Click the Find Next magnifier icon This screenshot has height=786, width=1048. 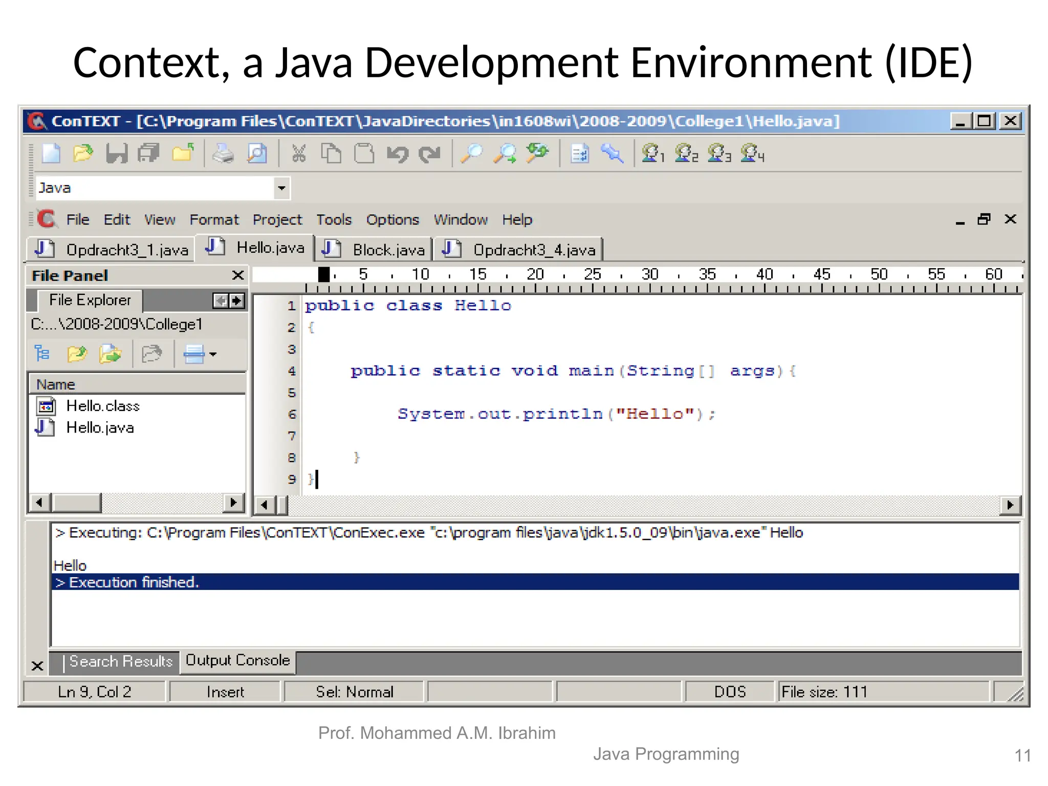click(x=505, y=153)
